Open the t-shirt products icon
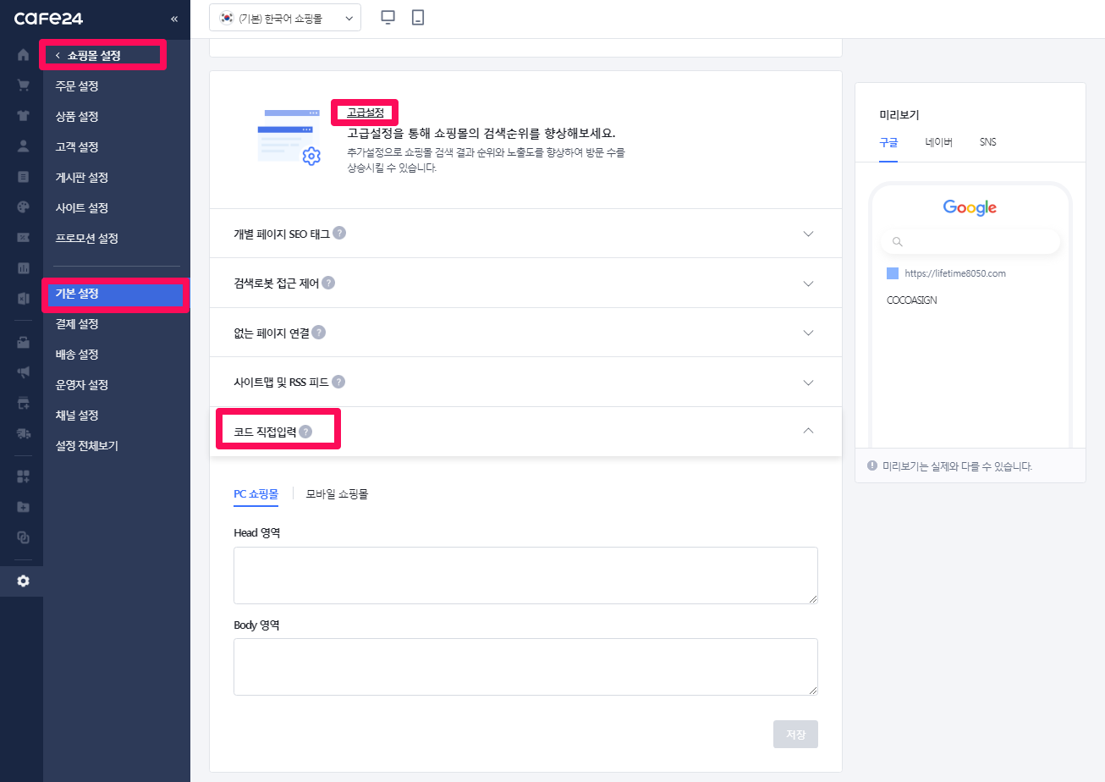 [23, 116]
